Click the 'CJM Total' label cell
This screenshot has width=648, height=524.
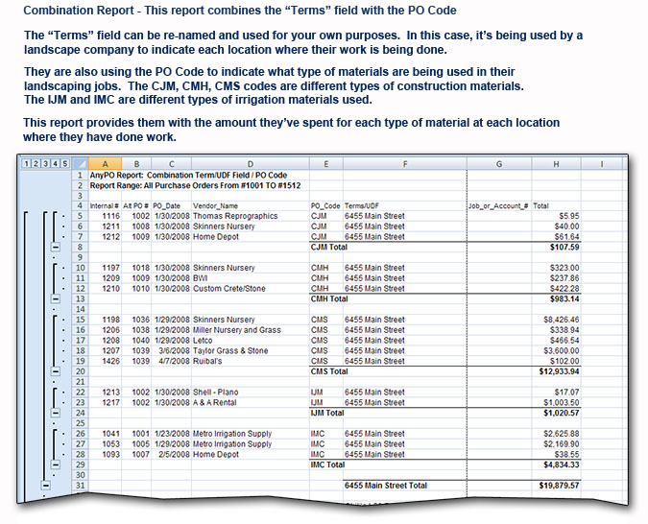pos(329,247)
